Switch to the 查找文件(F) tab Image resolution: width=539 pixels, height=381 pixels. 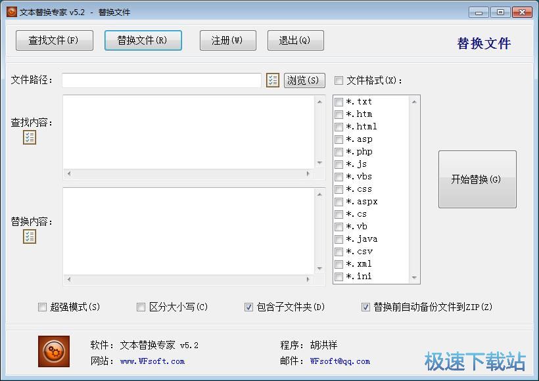coord(54,40)
